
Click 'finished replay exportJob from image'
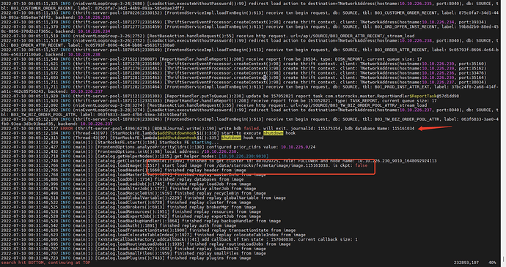coord(216,216)
